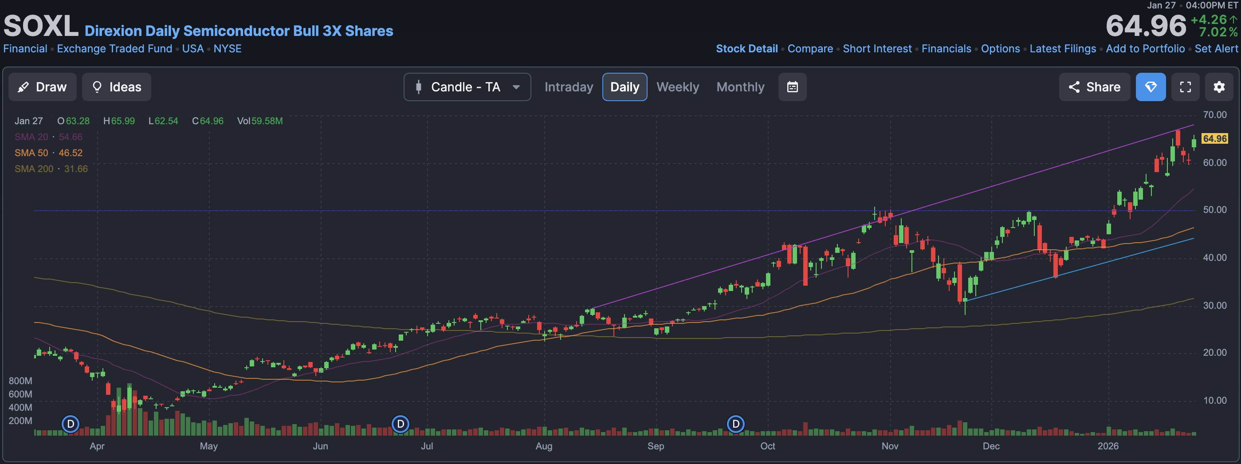Open the Financials link

(946, 49)
